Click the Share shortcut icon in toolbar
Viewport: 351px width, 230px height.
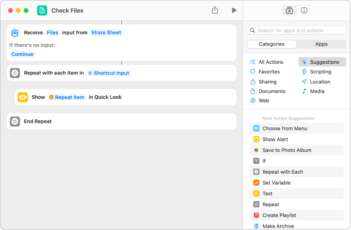(x=215, y=10)
